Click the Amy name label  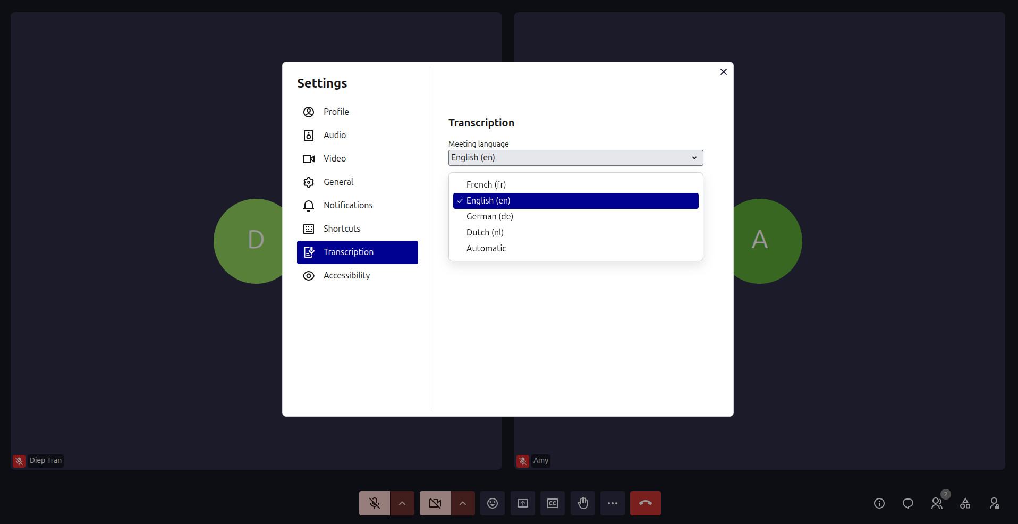[541, 460]
